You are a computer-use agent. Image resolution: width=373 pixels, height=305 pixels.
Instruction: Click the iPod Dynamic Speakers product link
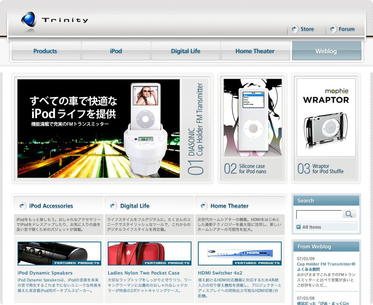pos(45,273)
